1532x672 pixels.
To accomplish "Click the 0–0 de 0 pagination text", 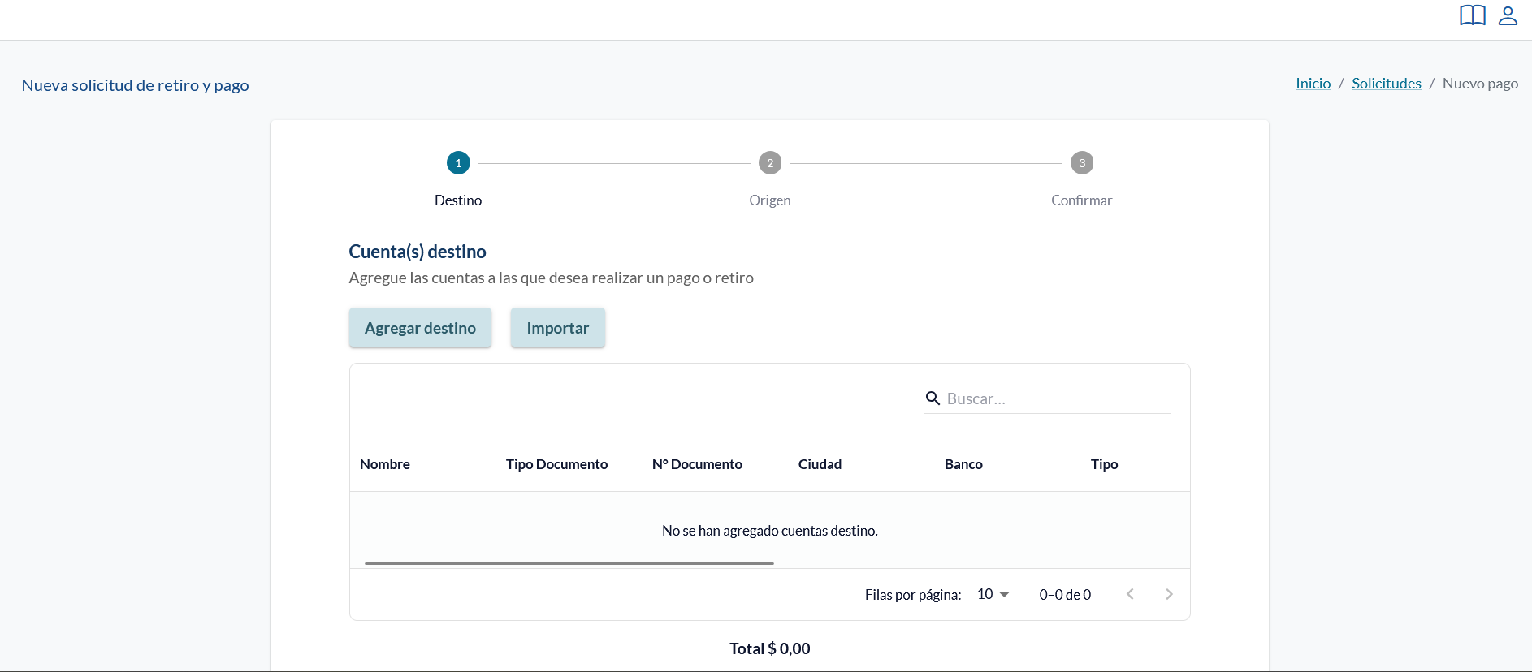I will [1065, 595].
